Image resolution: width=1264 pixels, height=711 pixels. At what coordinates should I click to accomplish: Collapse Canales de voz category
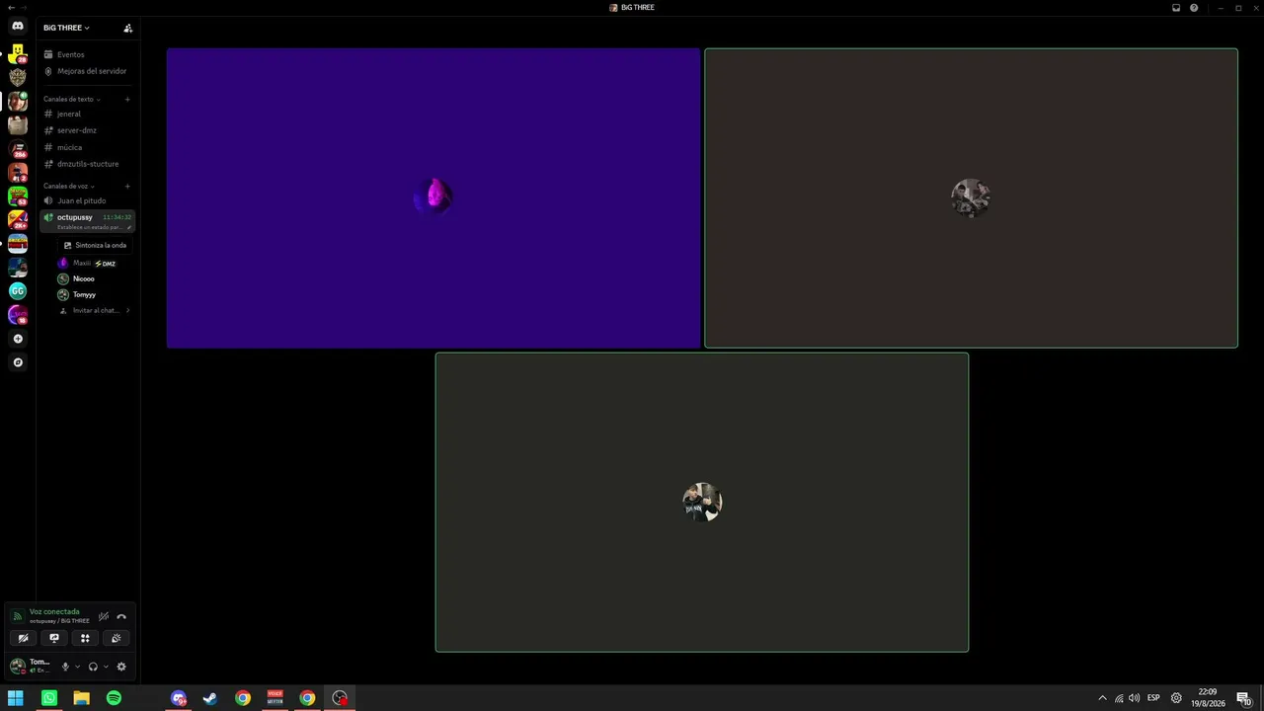tap(69, 187)
